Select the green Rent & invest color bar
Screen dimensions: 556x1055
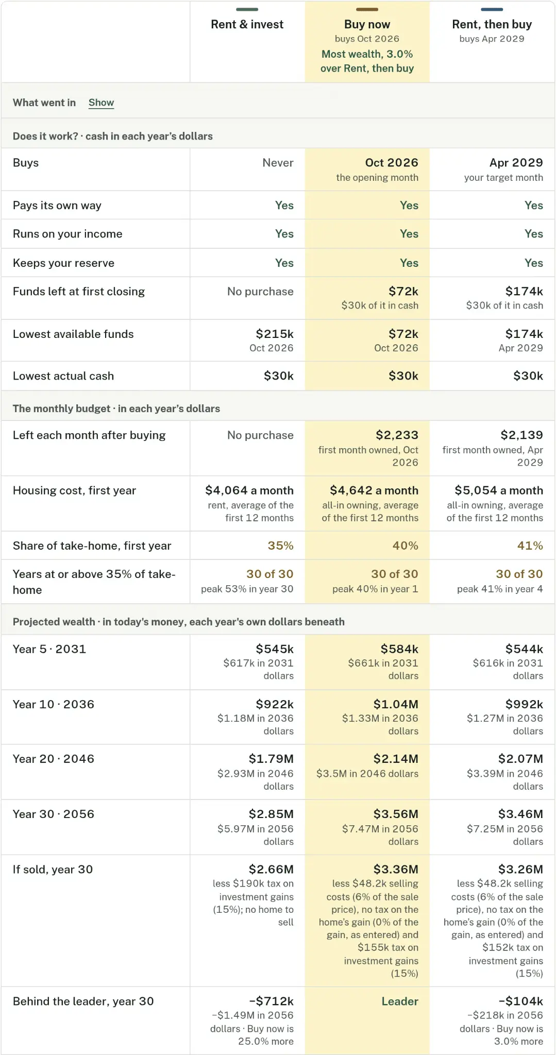point(247,9)
